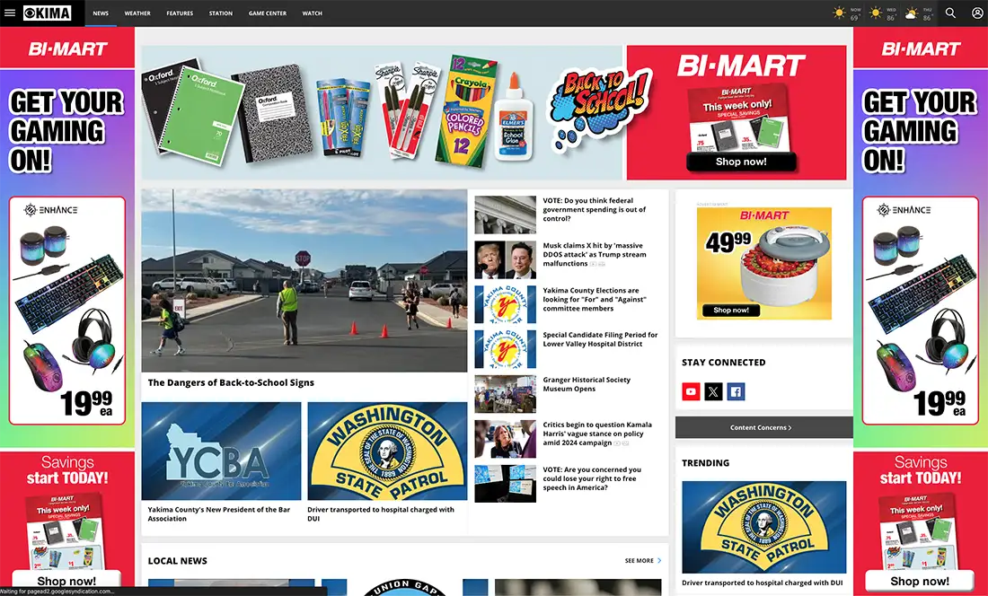Click Shop now! in left sidebar ad
Screen dimensions: 988x596
point(66,581)
